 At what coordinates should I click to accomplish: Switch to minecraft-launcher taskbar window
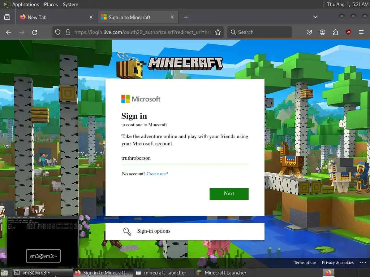pos(164,273)
